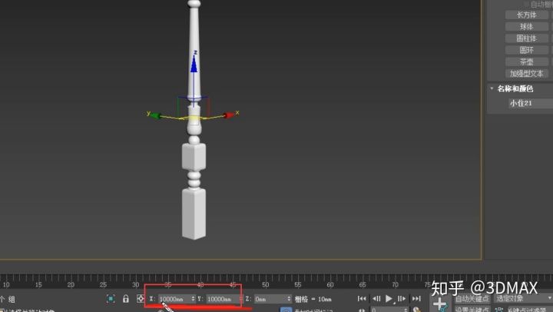Click the green Y axis gizmo arrow
553x312 pixels.
(156, 115)
